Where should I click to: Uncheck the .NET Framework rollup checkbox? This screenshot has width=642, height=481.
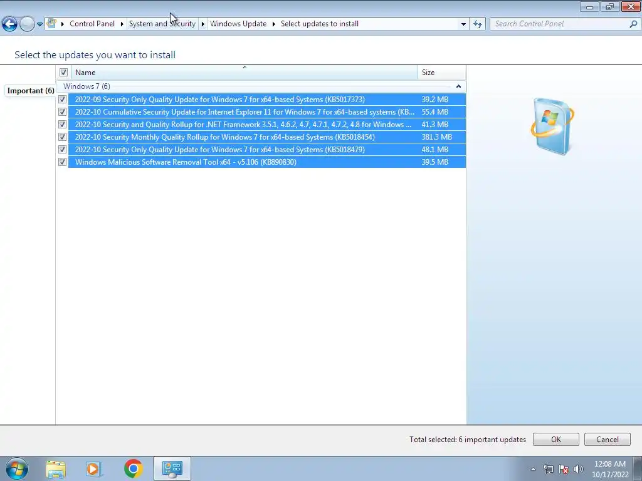tap(62, 125)
